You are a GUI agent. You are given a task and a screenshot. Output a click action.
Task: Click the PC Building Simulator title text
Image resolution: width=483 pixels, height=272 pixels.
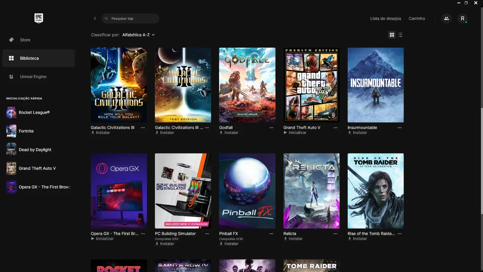click(175, 234)
